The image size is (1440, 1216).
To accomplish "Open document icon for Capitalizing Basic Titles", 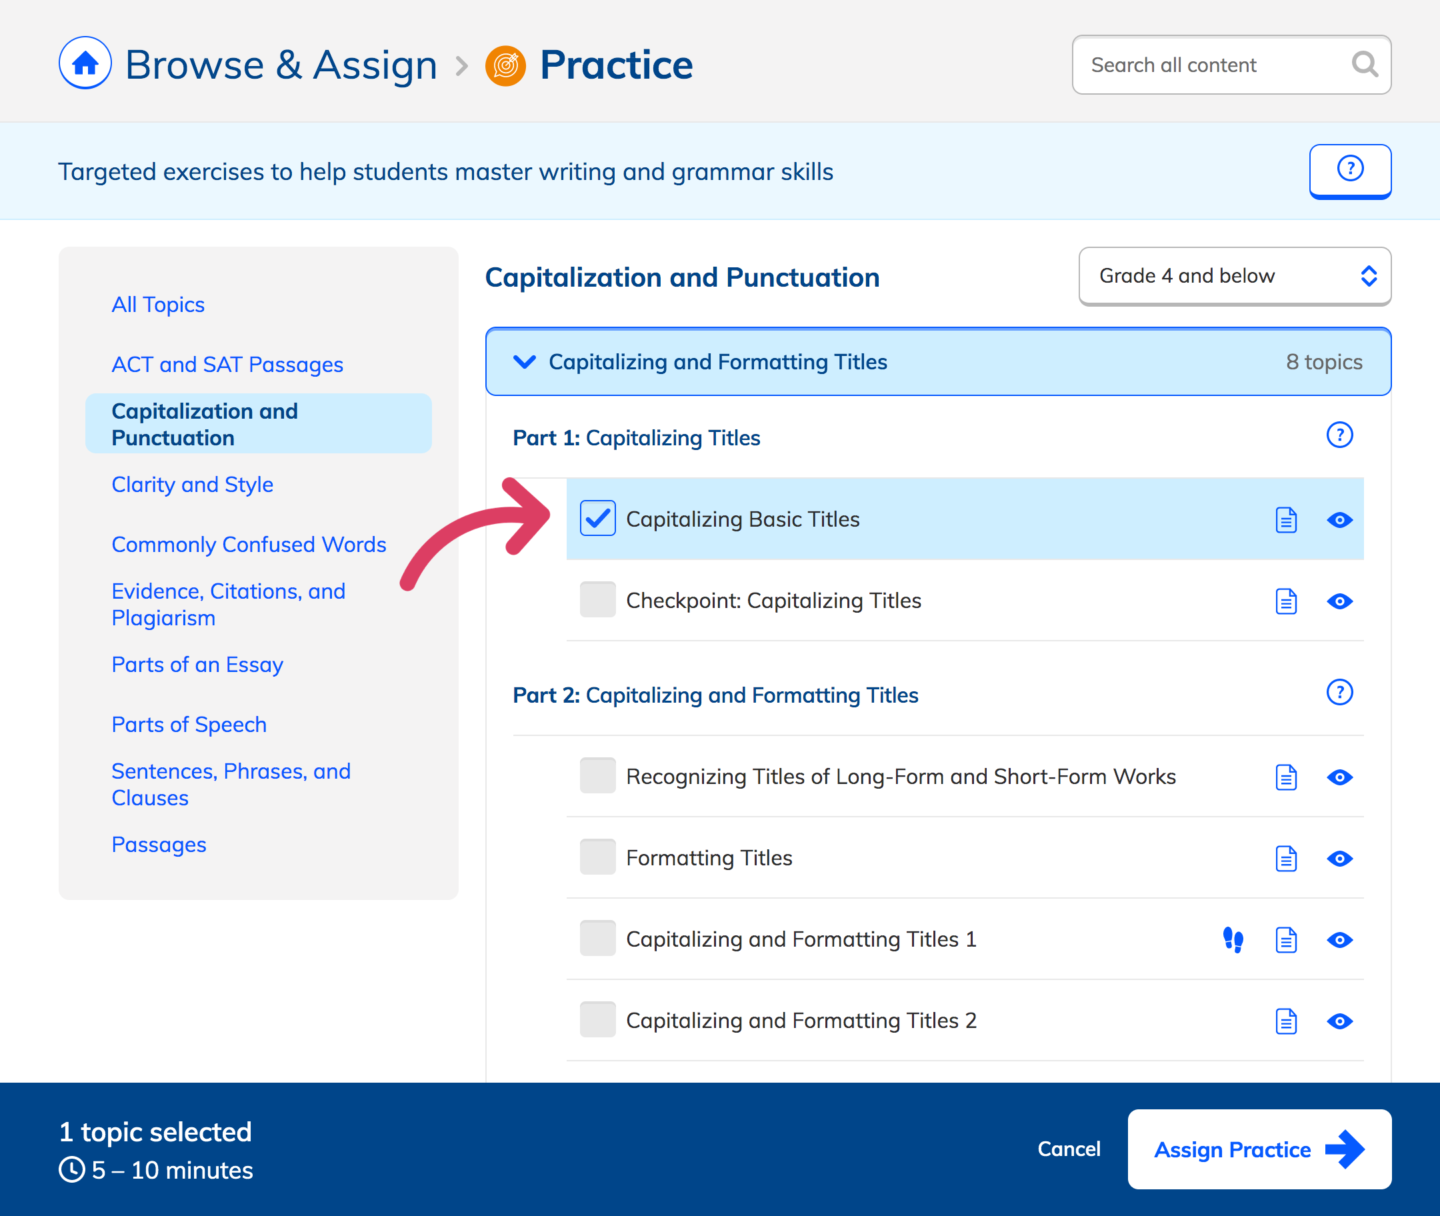I will pyautogui.click(x=1285, y=520).
